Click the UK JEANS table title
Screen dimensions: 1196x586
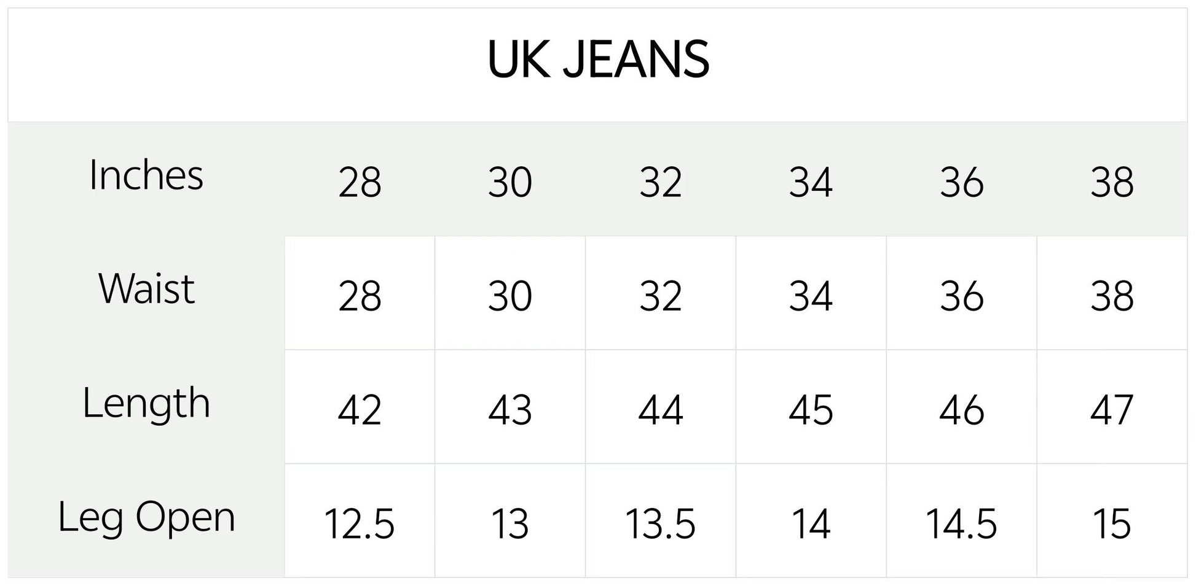tap(598, 60)
